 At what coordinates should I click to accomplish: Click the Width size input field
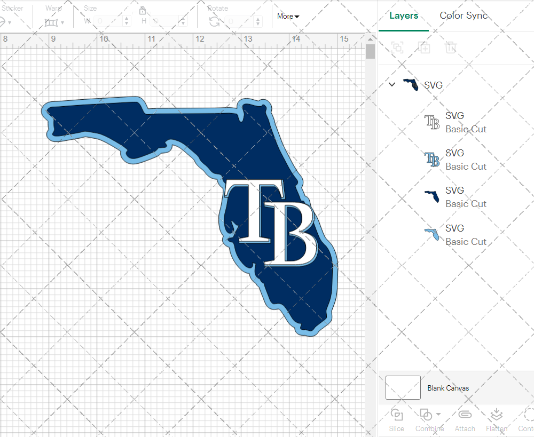tap(108, 21)
